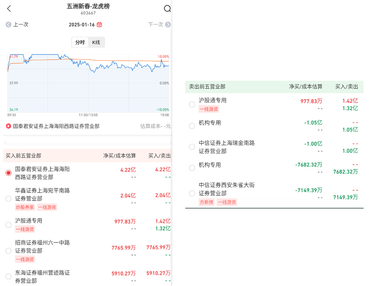The width and height of the screenshot is (376, 286).
Task: Select 中信证券西安朱雀大街 radio button
Action: (x=192, y=193)
